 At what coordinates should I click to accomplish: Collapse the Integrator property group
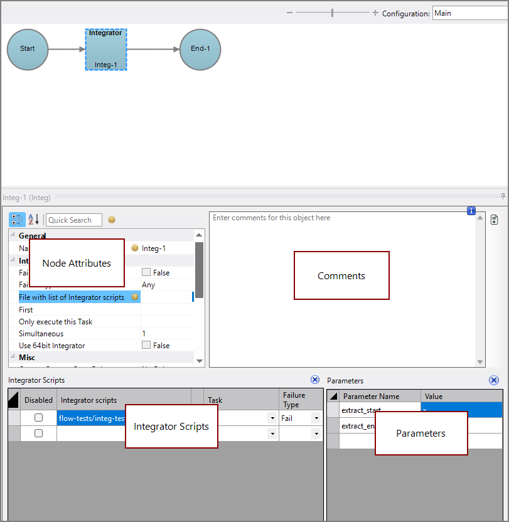pyautogui.click(x=13, y=260)
